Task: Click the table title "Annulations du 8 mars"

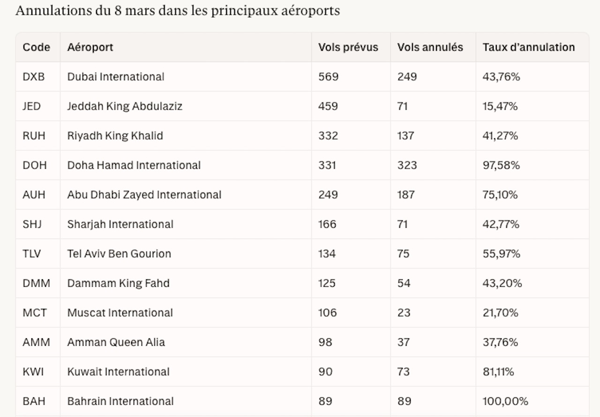Action: (177, 10)
